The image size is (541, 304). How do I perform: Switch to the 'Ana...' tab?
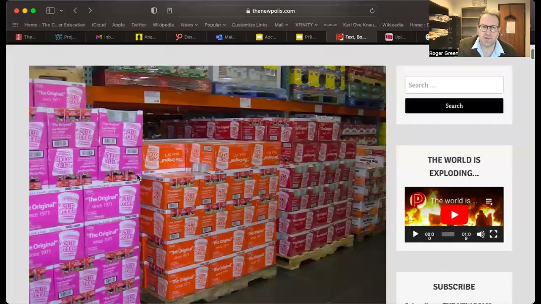pos(146,37)
